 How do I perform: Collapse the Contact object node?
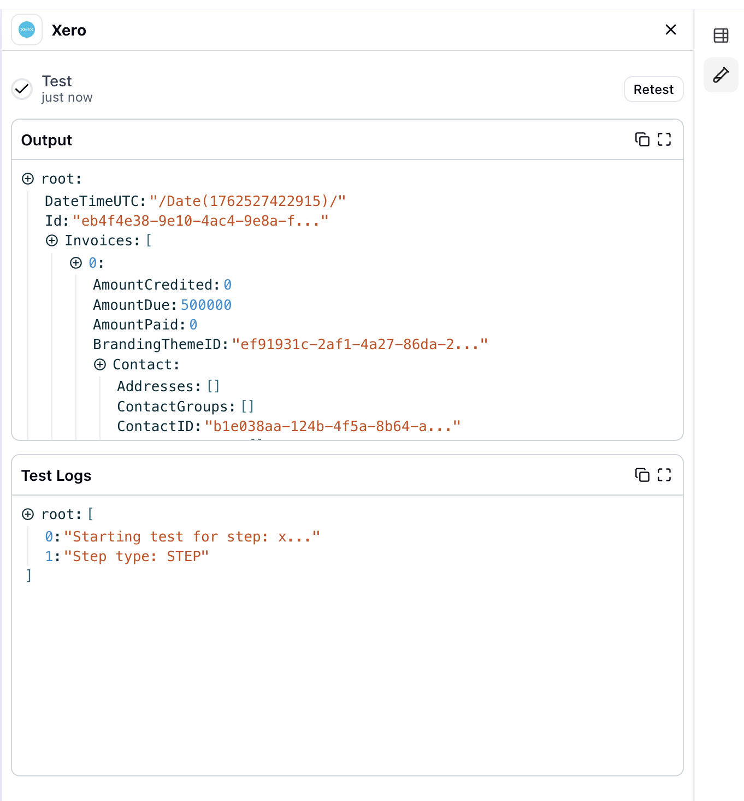100,365
